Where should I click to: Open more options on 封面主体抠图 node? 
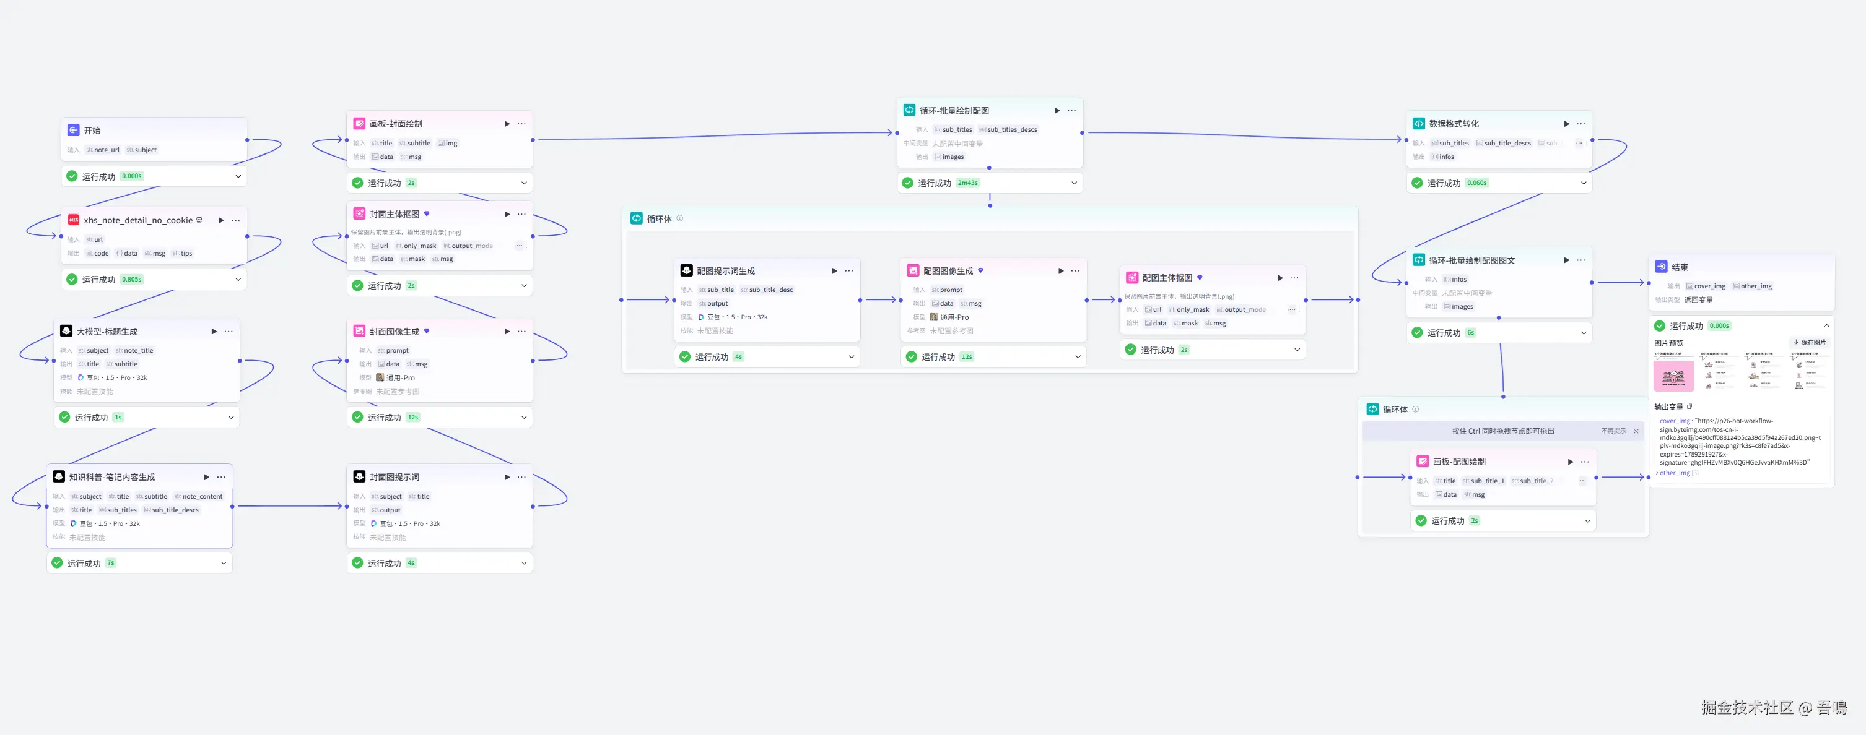point(521,214)
